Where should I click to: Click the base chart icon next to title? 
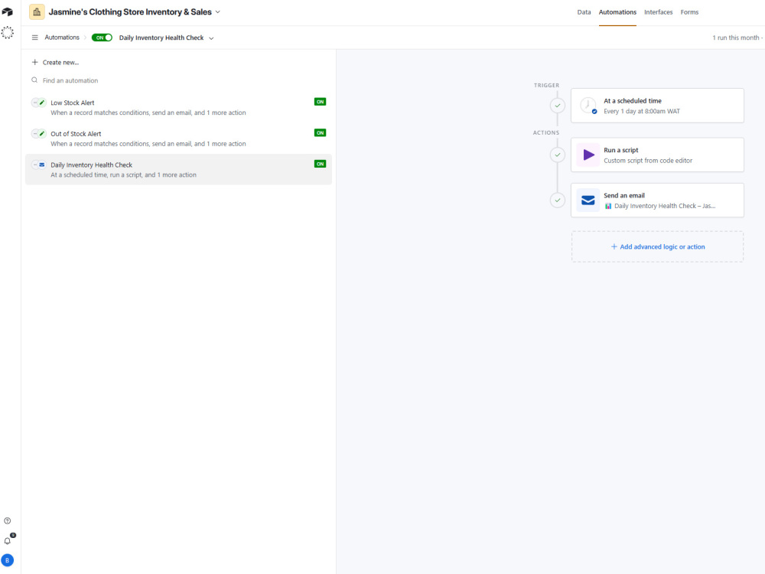click(37, 11)
